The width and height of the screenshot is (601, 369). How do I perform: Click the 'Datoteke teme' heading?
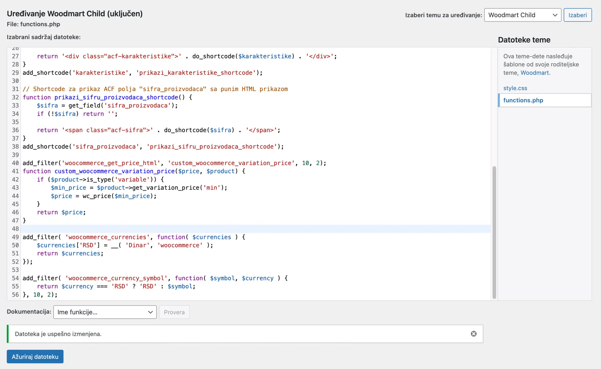(524, 40)
